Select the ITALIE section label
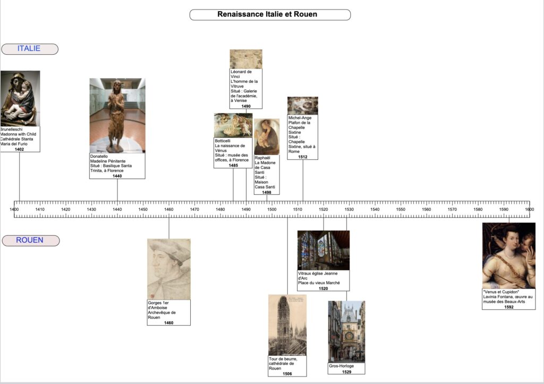544x384 pixels. tap(30, 49)
